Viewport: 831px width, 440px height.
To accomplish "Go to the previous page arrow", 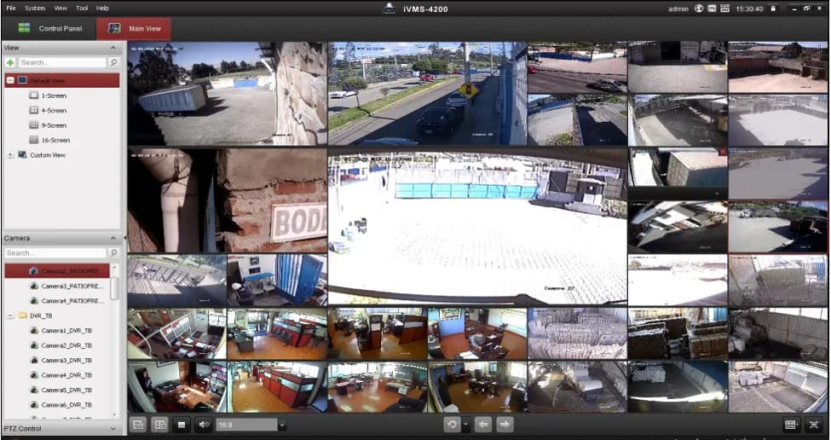I will pos(483,425).
